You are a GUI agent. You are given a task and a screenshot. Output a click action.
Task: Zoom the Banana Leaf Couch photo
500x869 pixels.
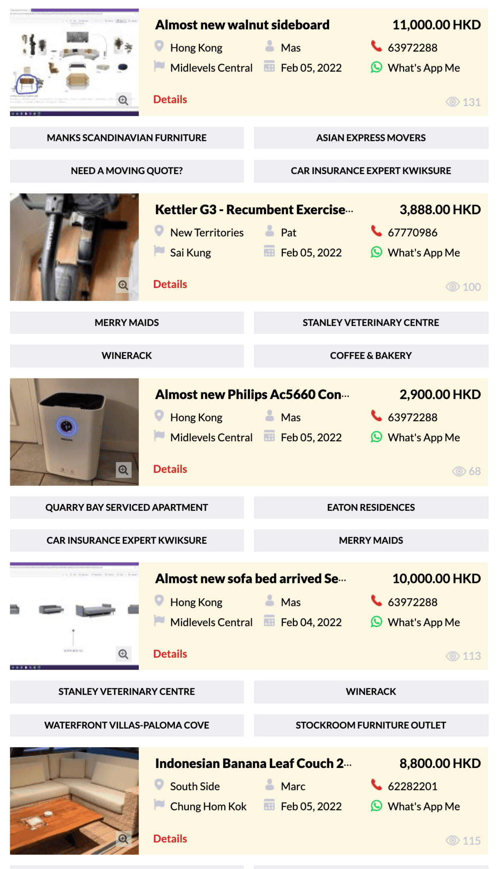(x=123, y=839)
